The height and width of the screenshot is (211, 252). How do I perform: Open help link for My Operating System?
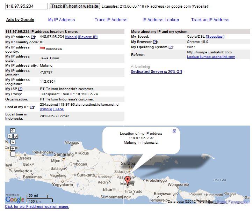coord(171,47)
